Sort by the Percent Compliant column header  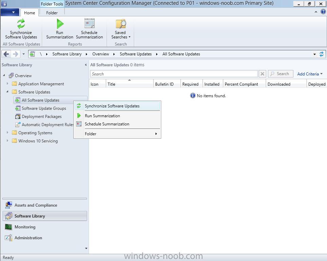coord(244,84)
